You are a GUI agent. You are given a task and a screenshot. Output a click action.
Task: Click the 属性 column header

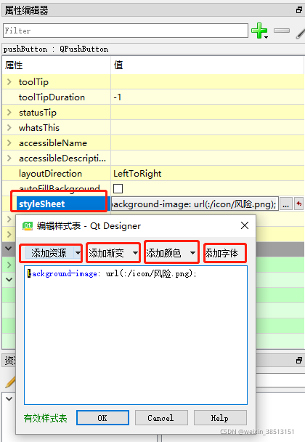point(14,65)
